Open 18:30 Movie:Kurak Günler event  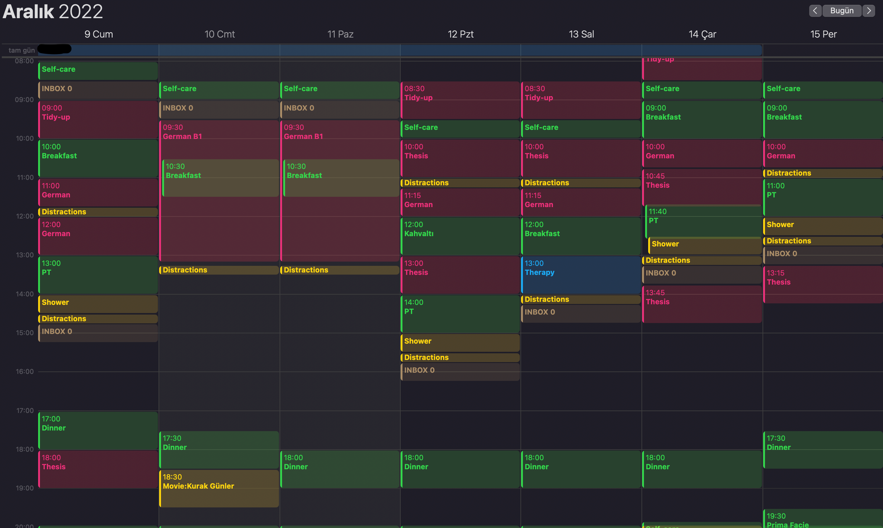(x=219, y=489)
